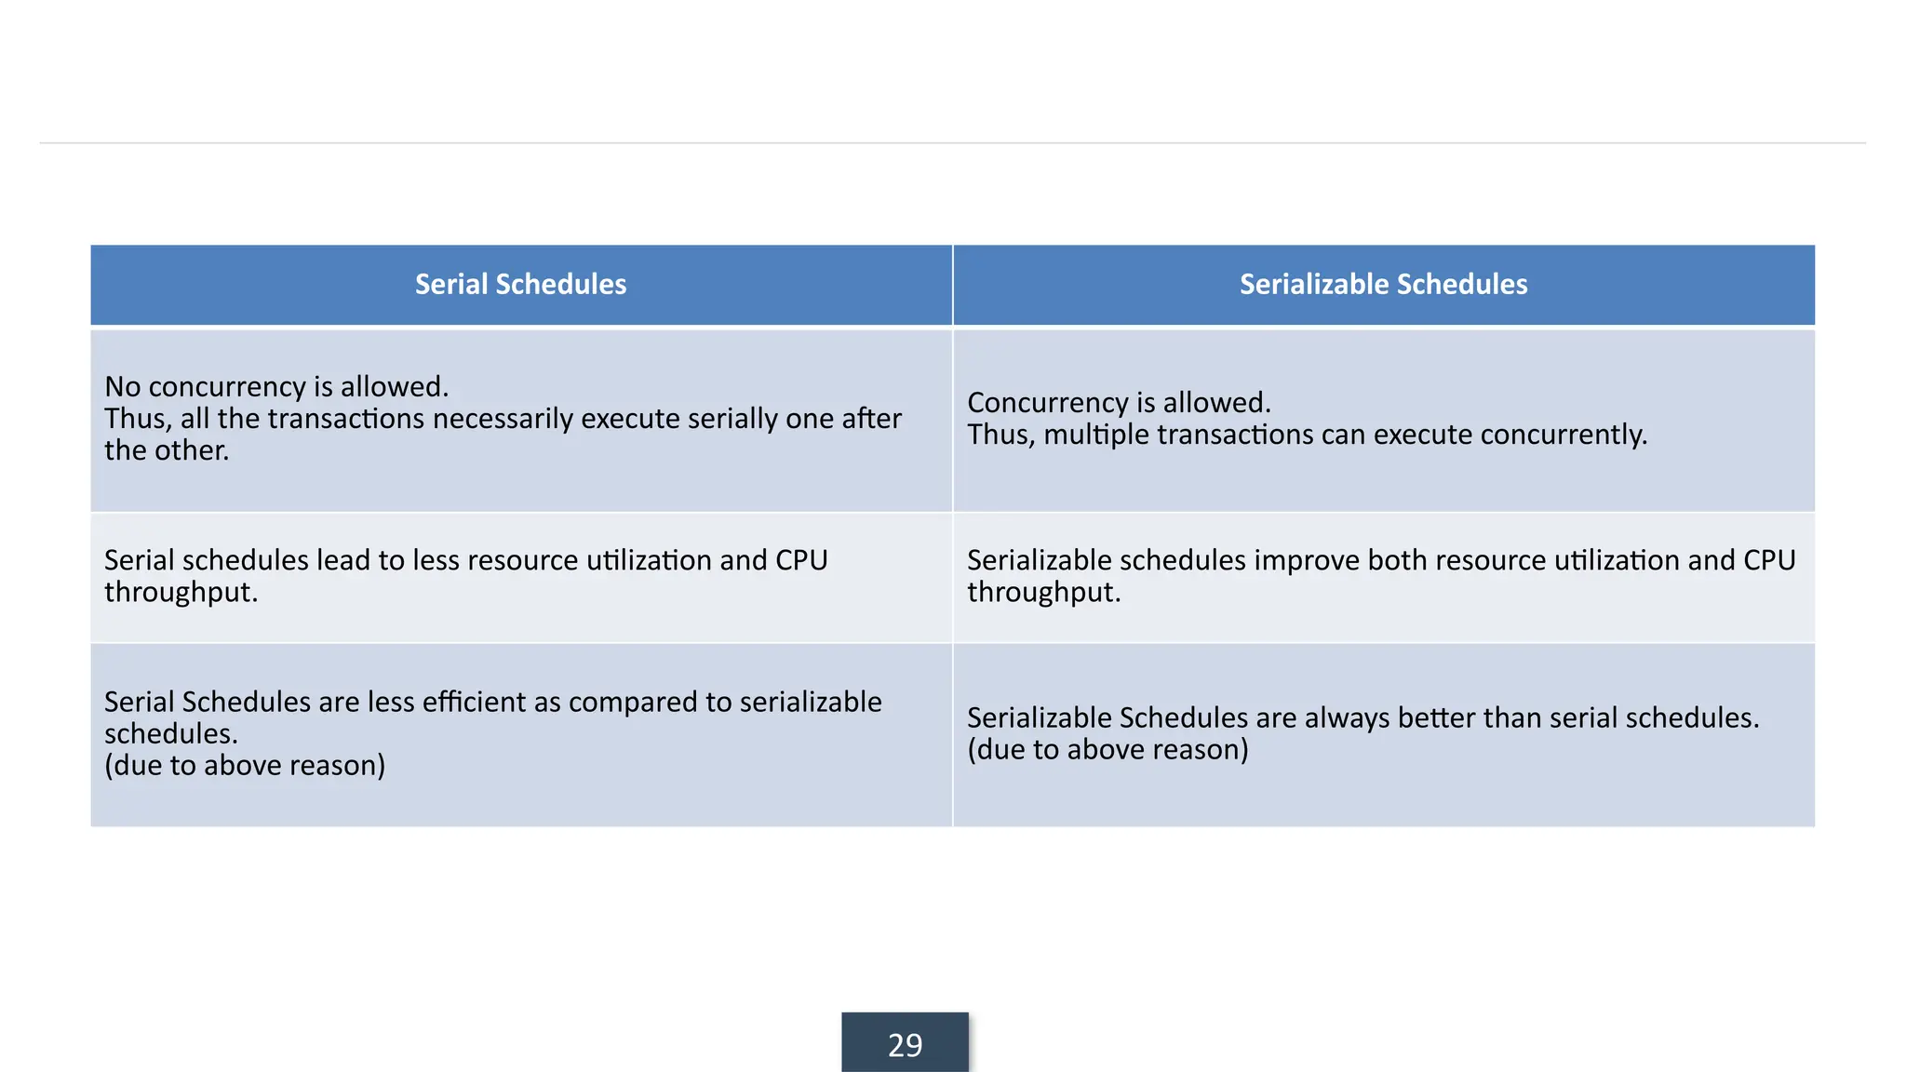
Task: Click 'multiple transactions can execute concurrently' text
Action: pyautogui.click(x=1345, y=435)
